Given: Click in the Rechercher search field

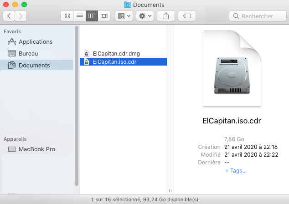Looking at the screenshot, I should click(x=258, y=16).
